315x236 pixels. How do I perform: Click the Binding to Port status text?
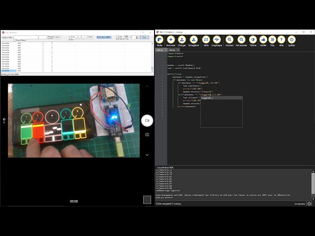click(x=10, y=74)
